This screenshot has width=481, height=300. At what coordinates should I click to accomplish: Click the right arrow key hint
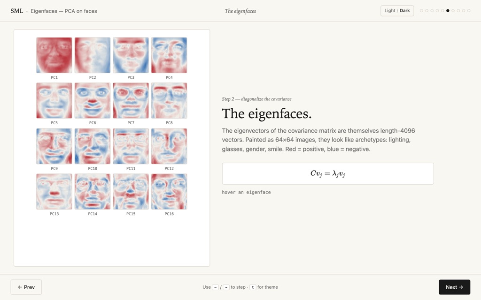pyautogui.click(x=226, y=287)
